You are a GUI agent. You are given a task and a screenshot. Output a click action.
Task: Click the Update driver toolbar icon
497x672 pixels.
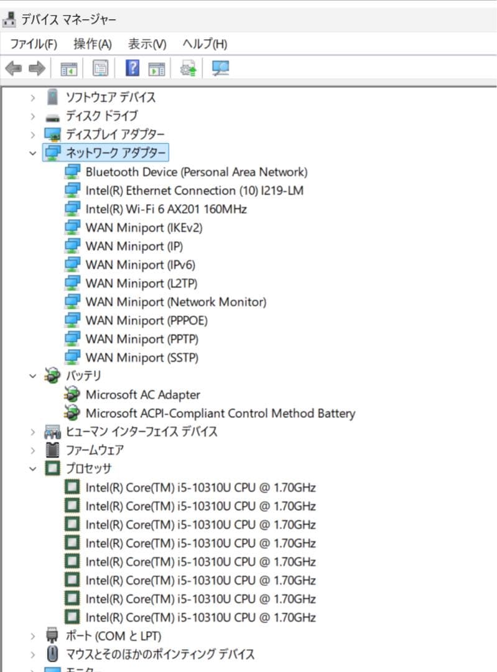click(x=188, y=68)
